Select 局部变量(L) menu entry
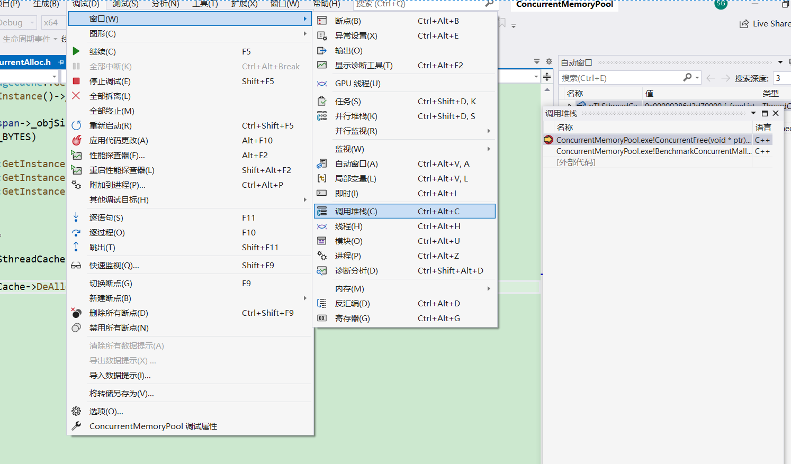Screen dimensions: 791x464 pyautogui.click(x=405, y=178)
